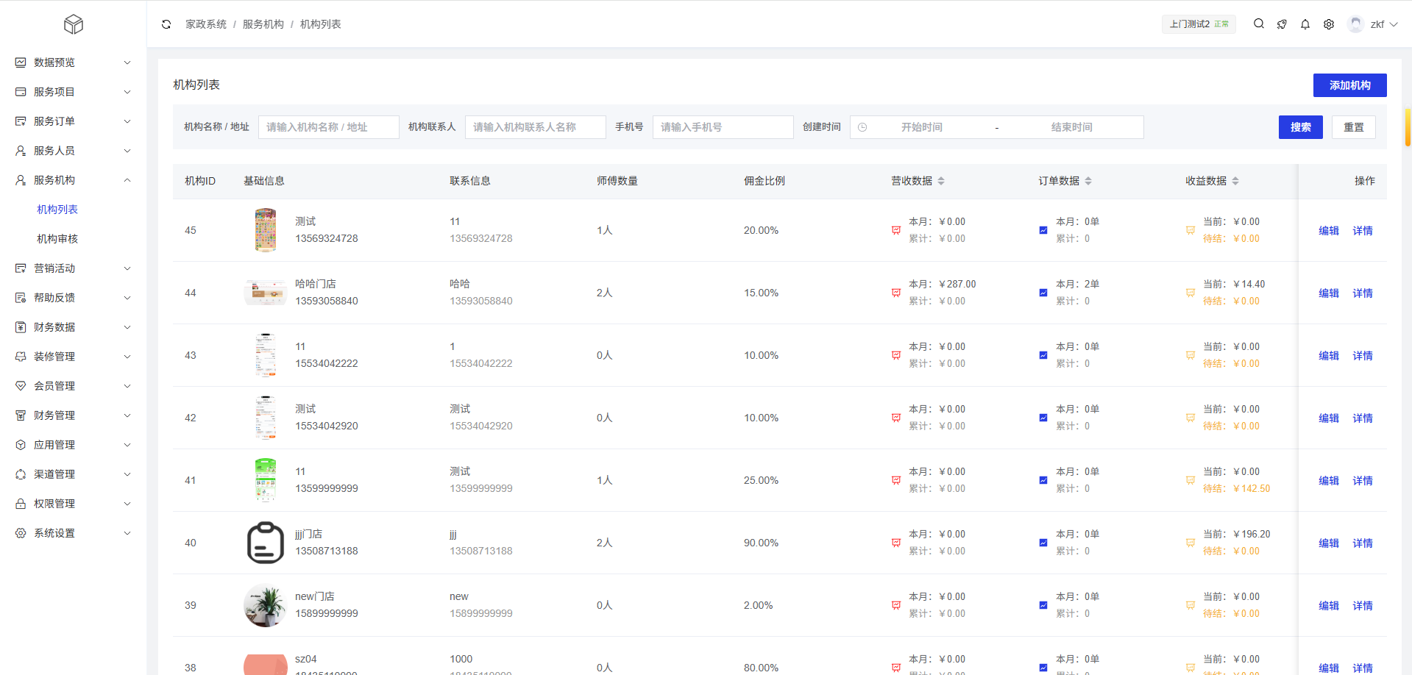Click the rocket icon in top bar
This screenshot has height=675, width=1412.
point(1282,24)
